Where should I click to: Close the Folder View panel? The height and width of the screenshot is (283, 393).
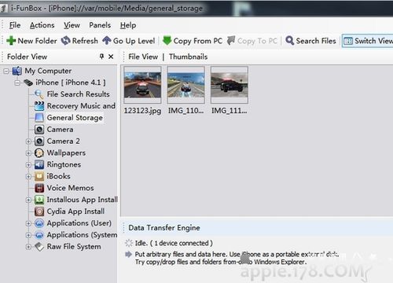[x=111, y=57]
